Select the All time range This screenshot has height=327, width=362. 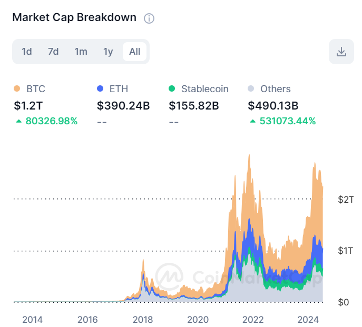coord(134,52)
